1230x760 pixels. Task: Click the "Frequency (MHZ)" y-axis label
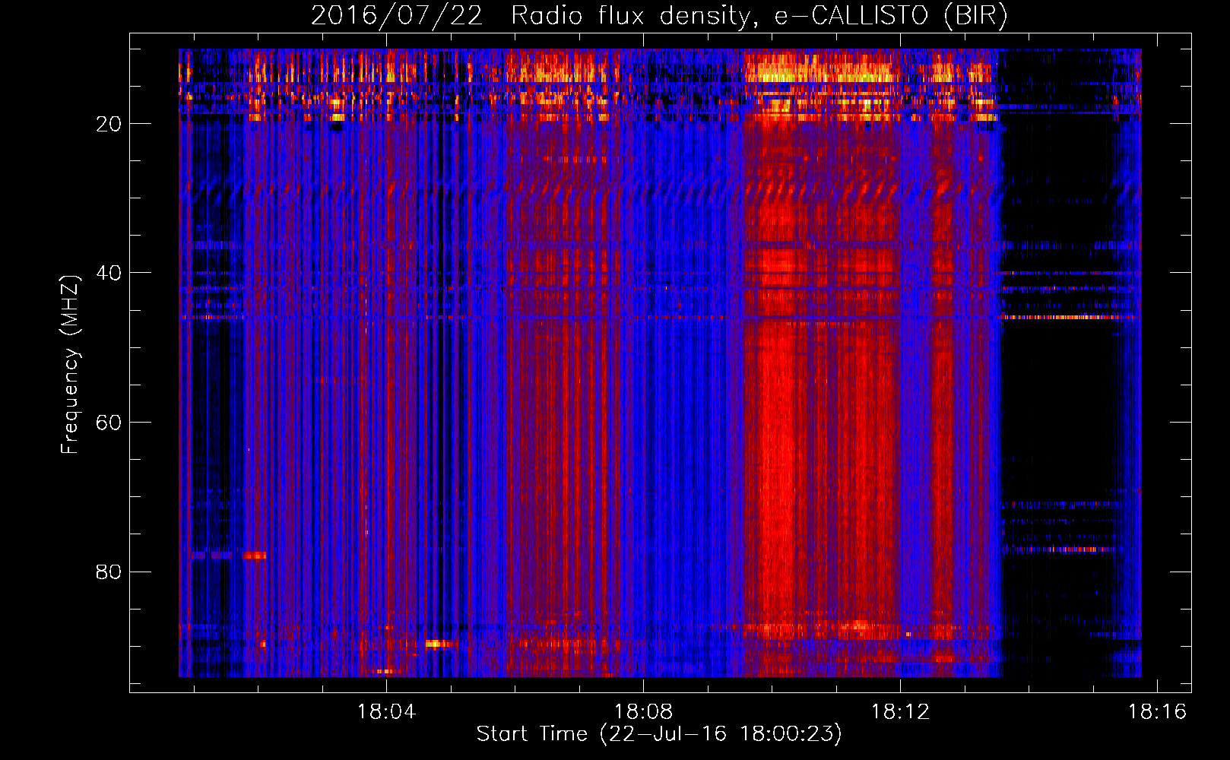[x=70, y=365]
